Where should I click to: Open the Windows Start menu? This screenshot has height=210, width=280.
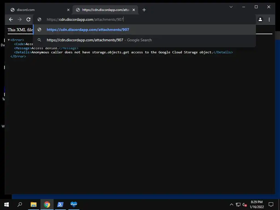pos(7,205)
